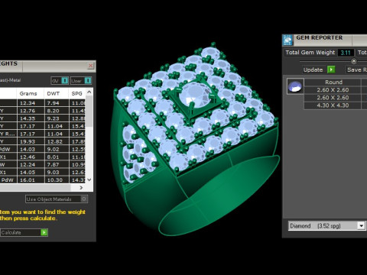Toggle the User switch in the Weights panel
367x275 pixels.
81,81
